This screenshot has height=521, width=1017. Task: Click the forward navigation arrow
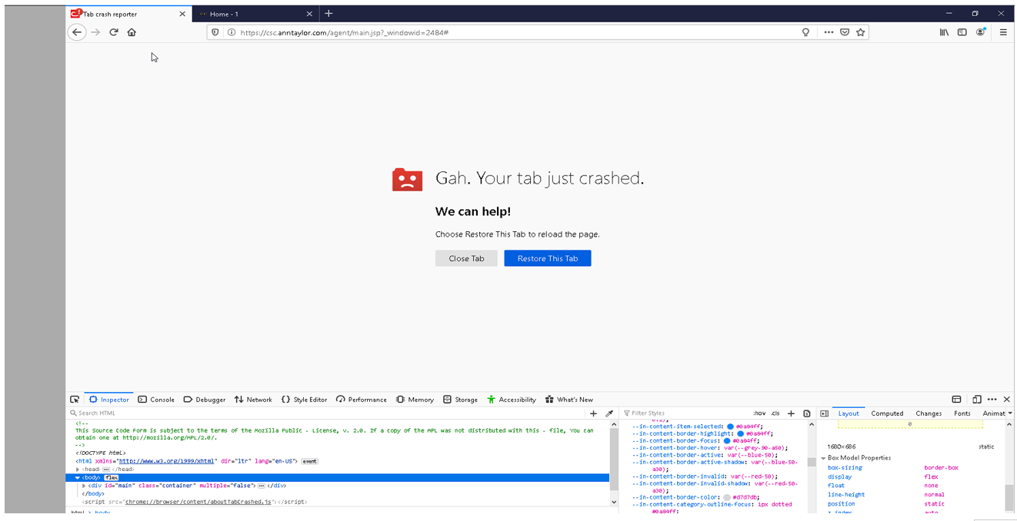point(95,32)
